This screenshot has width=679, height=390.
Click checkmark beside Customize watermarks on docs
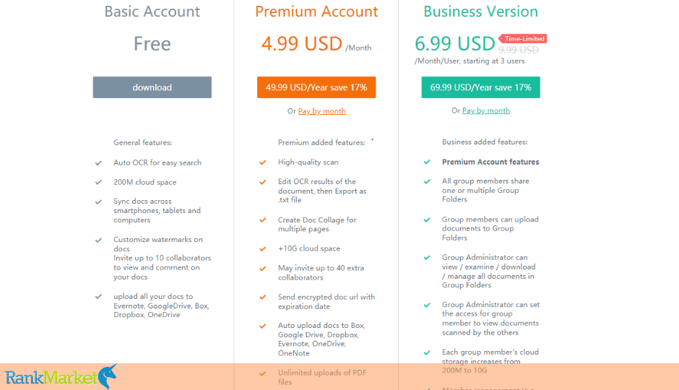[x=98, y=240]
